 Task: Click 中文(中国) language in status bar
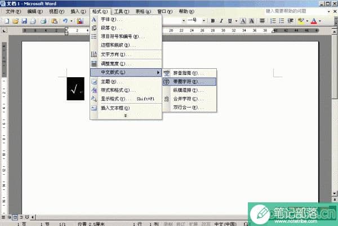[225, 224]
